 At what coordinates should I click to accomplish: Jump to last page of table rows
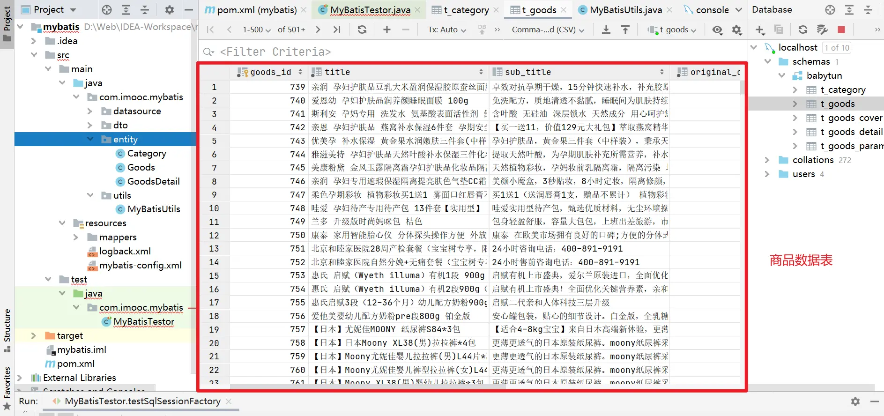[x=337, y=30]
